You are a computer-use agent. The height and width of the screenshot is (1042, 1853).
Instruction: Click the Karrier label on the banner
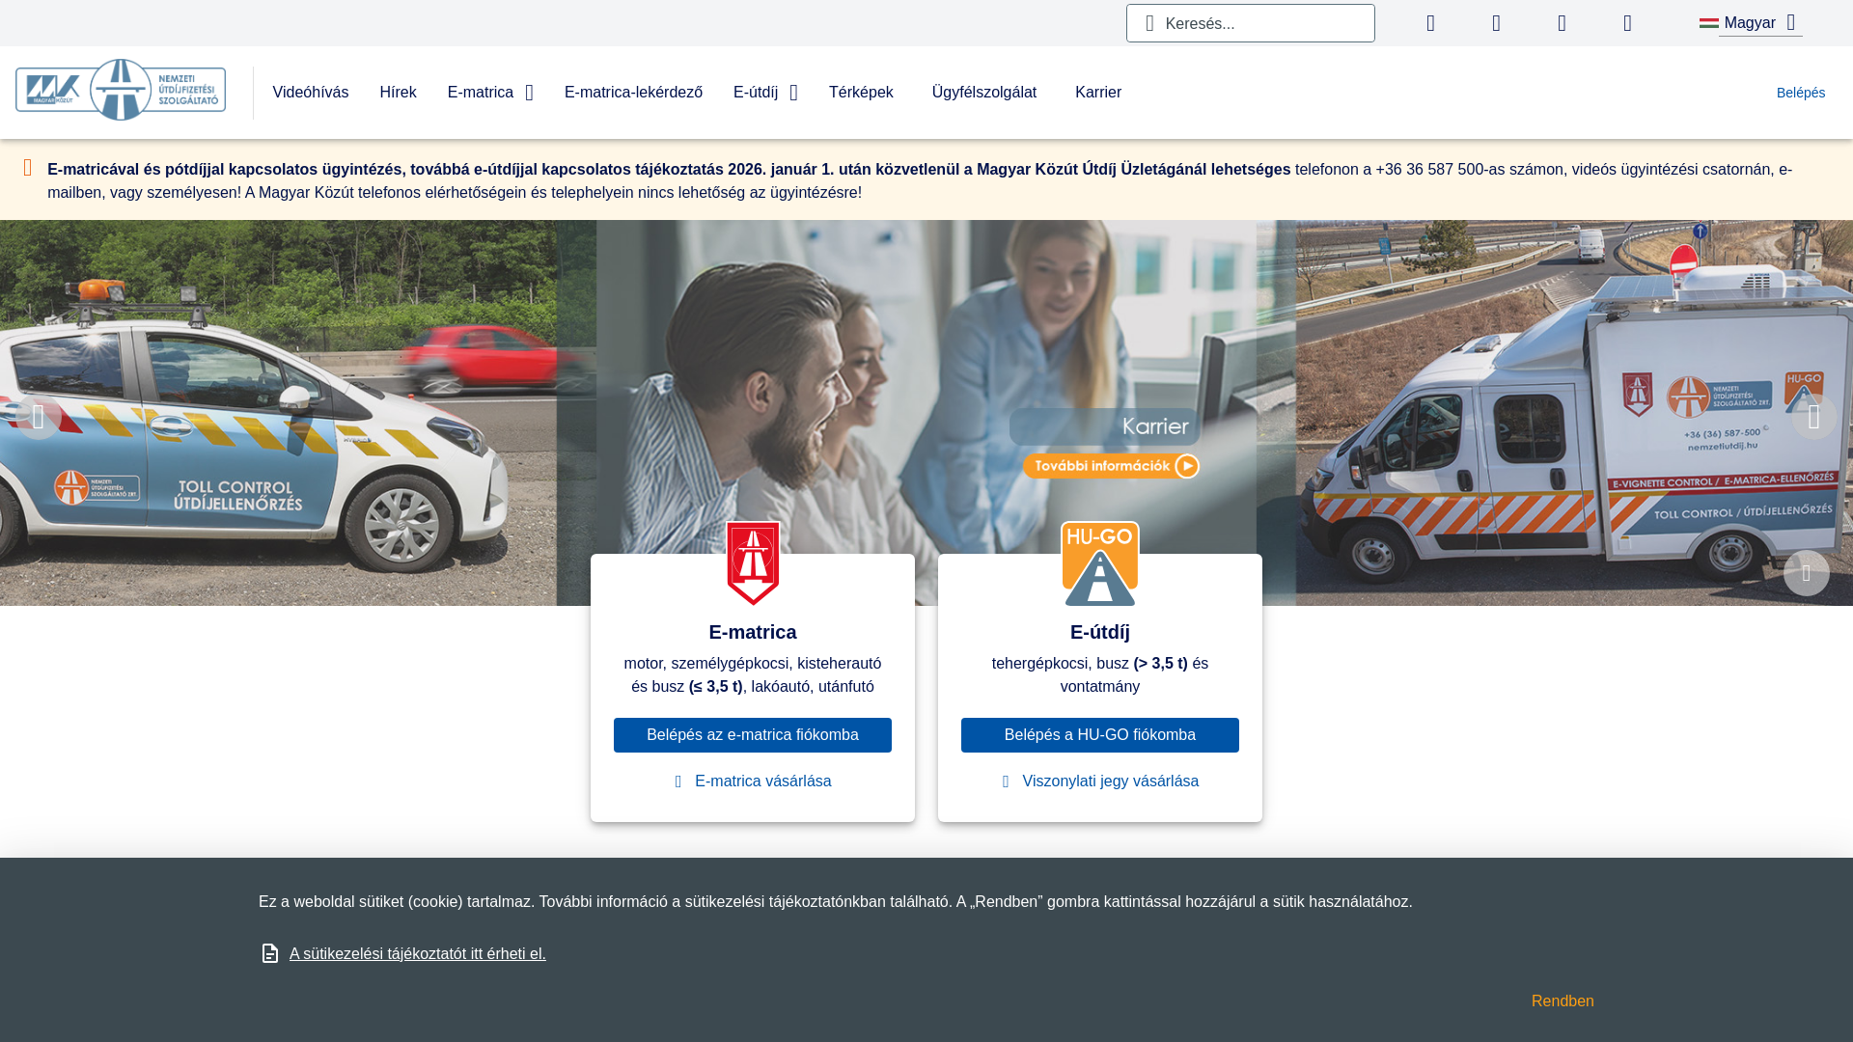tap(1155, 426)
